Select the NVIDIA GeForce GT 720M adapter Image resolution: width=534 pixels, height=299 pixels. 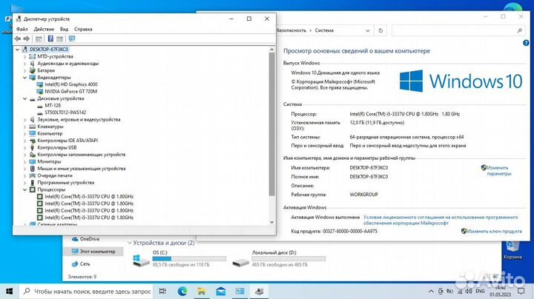tap(71, 91)
